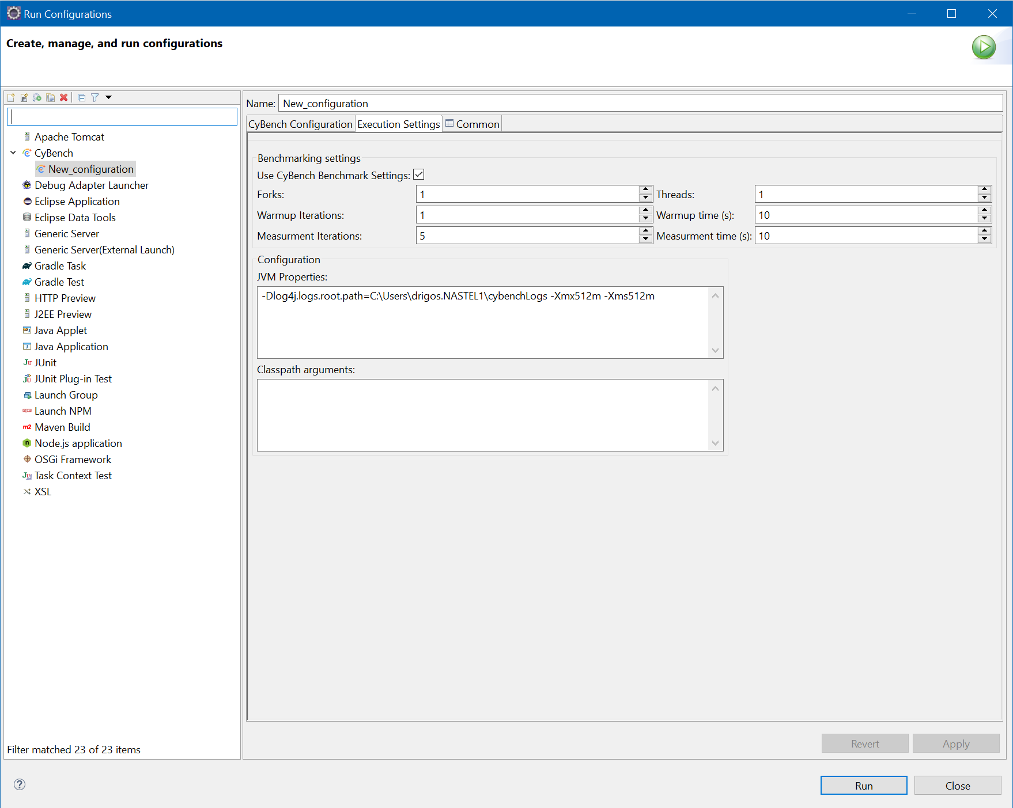This screenshot has width=1013, height=808.
Task: Select Node.js application item
Action: click(78, 443)
